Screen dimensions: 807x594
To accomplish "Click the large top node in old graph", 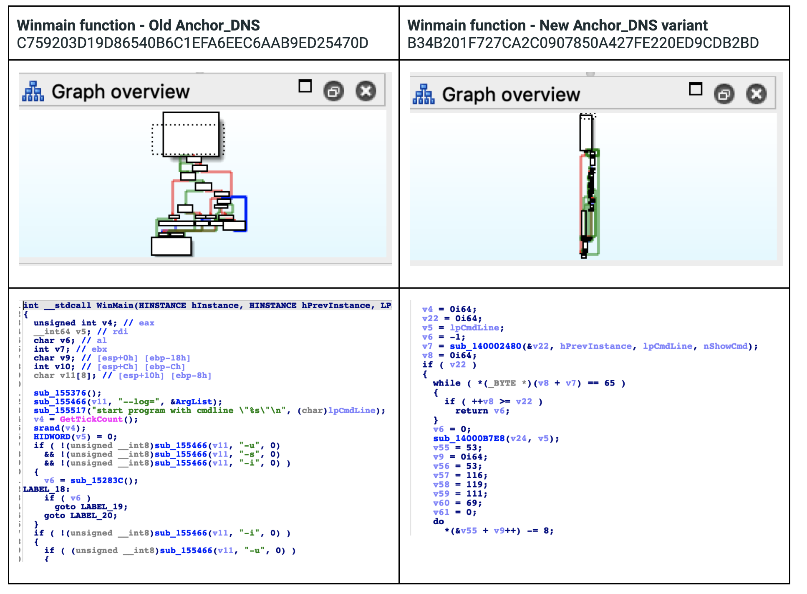I will click(191, 134).
